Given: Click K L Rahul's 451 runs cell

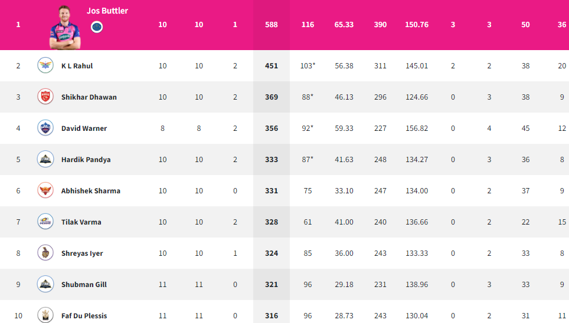Looking at the screenshot, I should pos(272,66).
